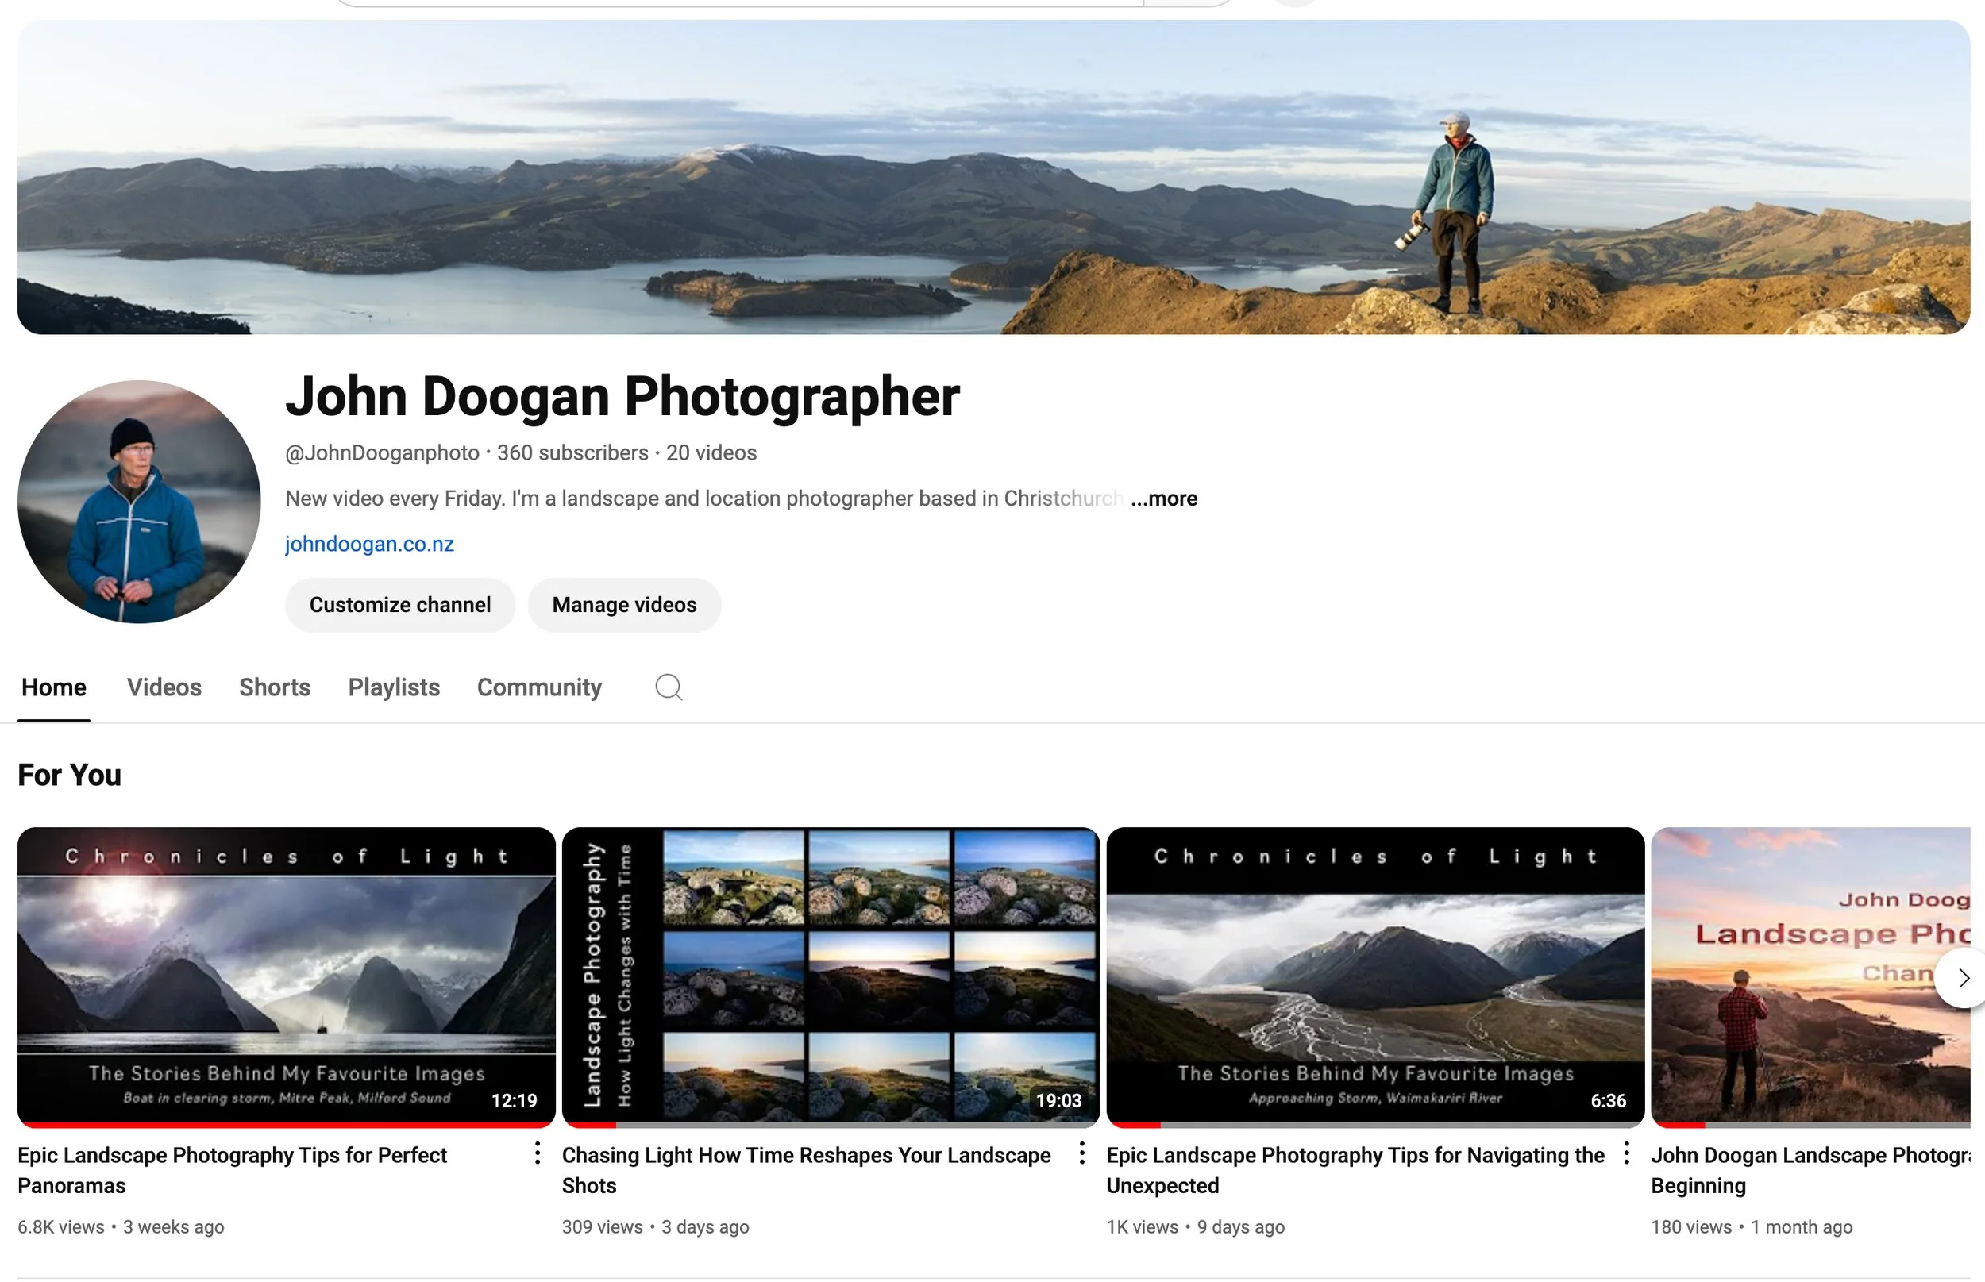The height and width of the screenshot is (1282, 1985).
Task: Go to the Playlists tab
Action: [x=394, y=687]
